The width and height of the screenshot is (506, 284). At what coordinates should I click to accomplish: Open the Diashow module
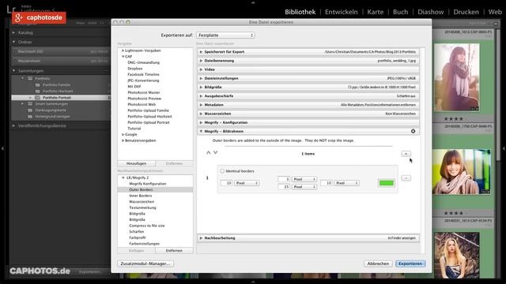click(431, 12)
